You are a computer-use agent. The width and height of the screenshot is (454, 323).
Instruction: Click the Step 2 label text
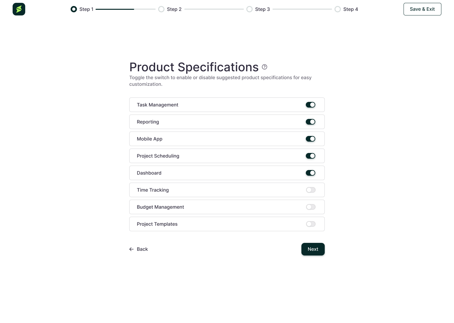click(174, 9)
